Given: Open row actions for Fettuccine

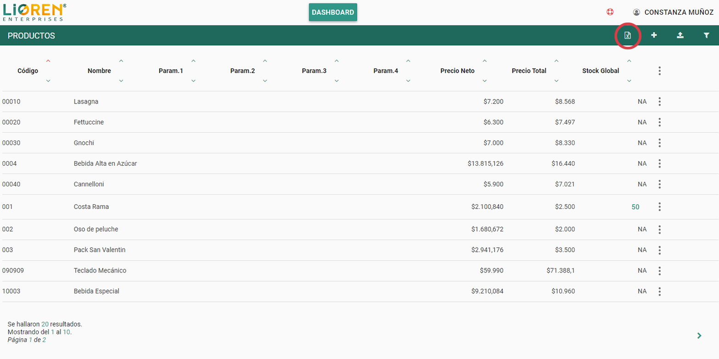Looking at the screenshot, I should point(659,122).
